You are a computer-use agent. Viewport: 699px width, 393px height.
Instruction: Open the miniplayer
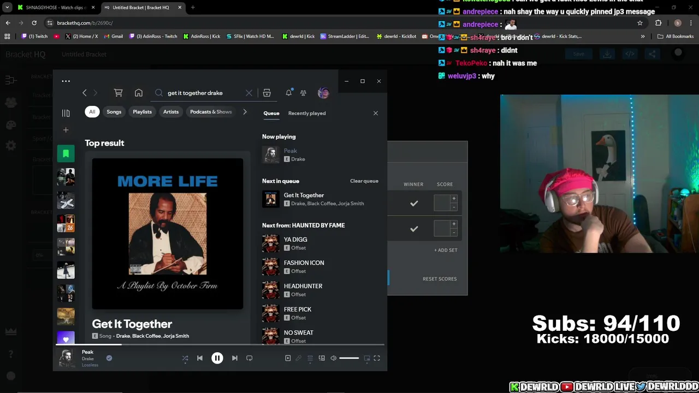tap(367, 358)
